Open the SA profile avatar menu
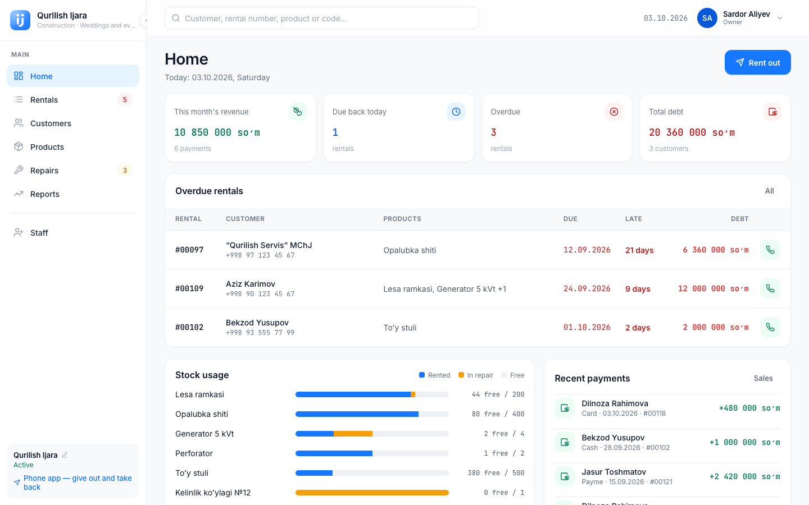 pos(707,18)
